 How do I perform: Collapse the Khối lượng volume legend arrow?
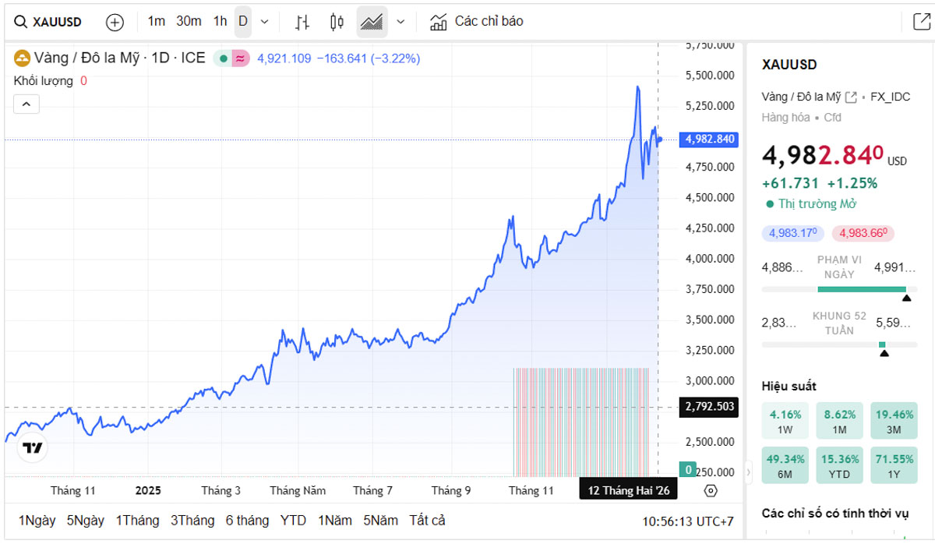[x=26, y=103]
